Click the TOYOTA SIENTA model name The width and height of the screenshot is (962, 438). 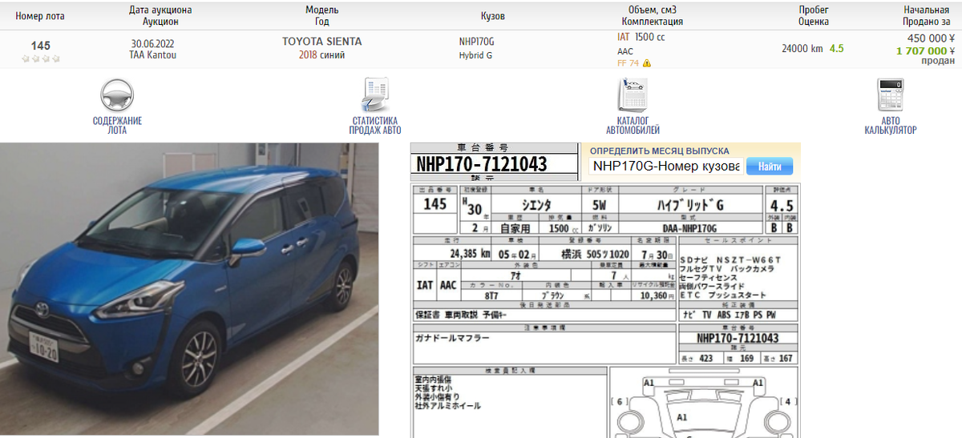coord(321,42)
